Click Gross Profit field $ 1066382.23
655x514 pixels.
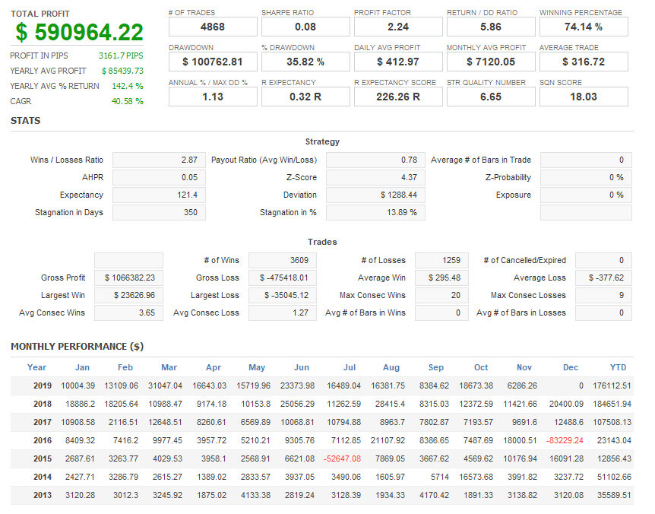click(128, 278)
